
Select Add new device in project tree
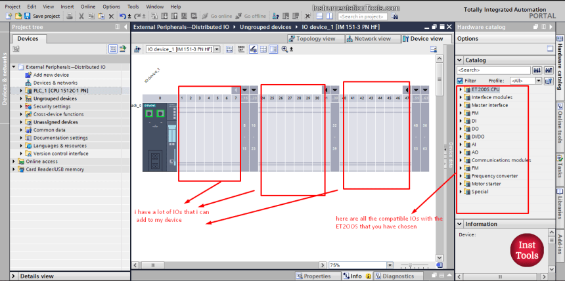tap(51, 75)
